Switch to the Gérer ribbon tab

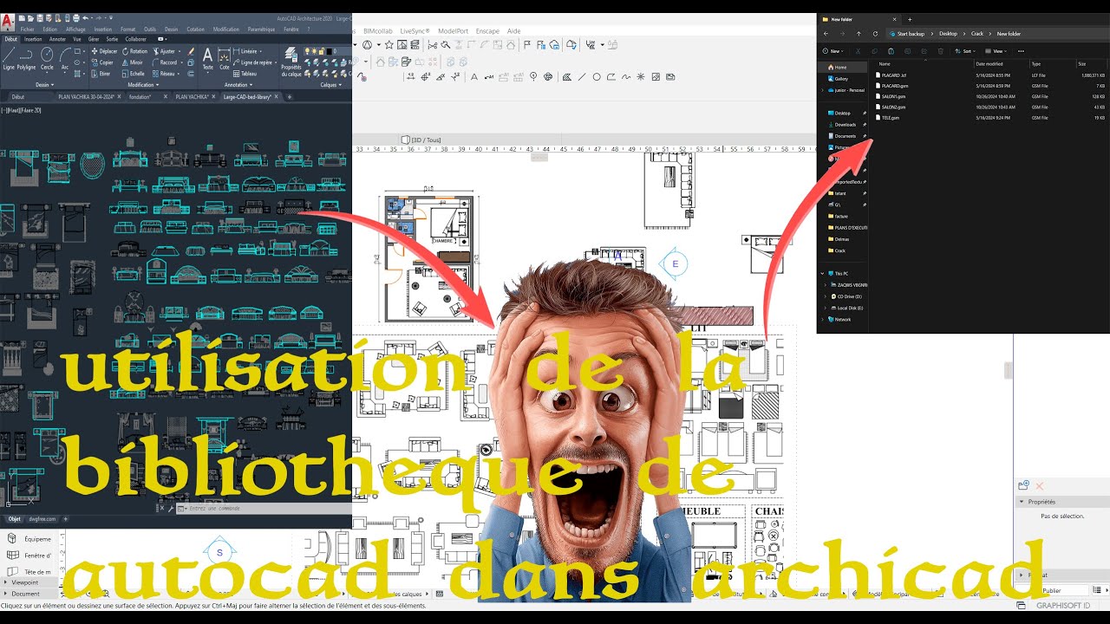coord(94,39)
